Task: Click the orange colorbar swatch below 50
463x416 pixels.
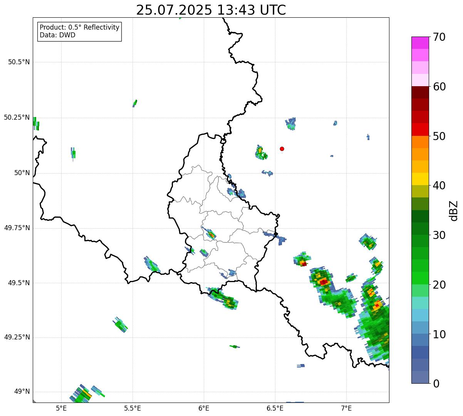Action: click(x=420, y=142)
